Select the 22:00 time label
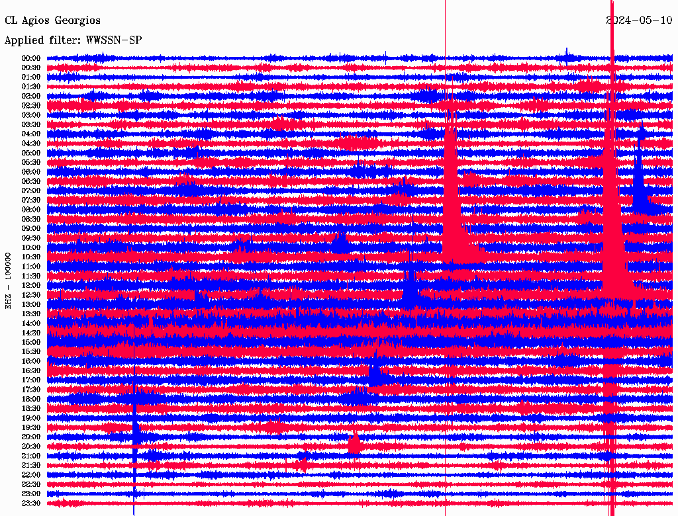Screen dimensions: 678x516 click(x=31, y=475)
